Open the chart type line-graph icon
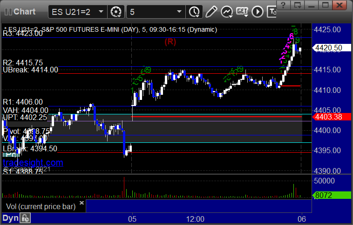Screen dimensions: 353x225 227,12
